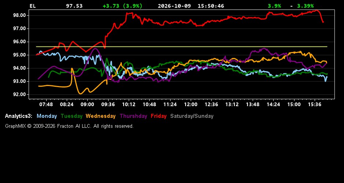Select the Friday legend label

coord(159,116)
